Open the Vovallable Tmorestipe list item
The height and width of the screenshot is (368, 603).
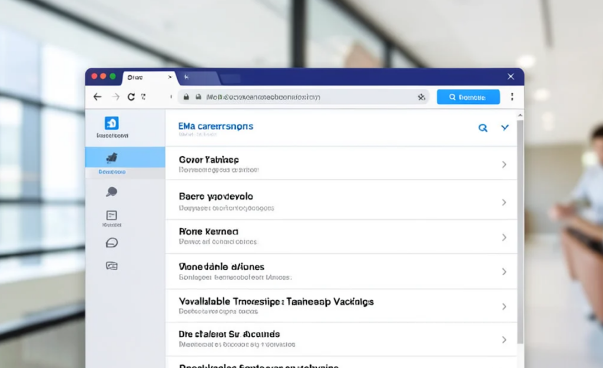click(342, 306)
